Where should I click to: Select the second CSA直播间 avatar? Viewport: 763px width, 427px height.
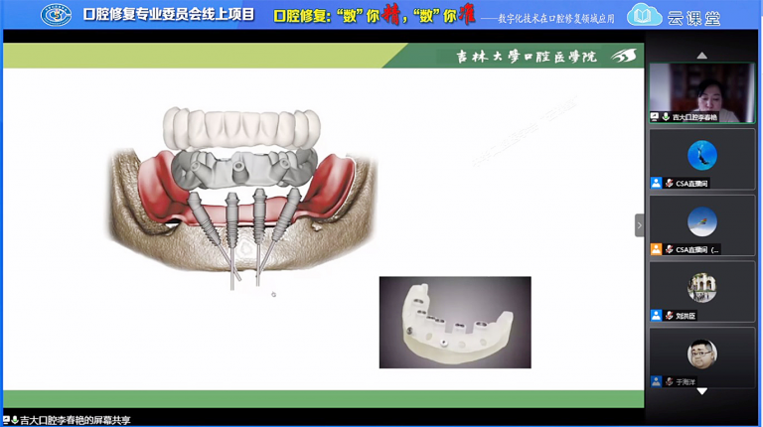pyautogui.click(x=701, y=221)
